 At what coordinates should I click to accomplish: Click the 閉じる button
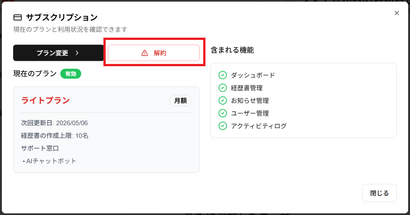point(380,193)
